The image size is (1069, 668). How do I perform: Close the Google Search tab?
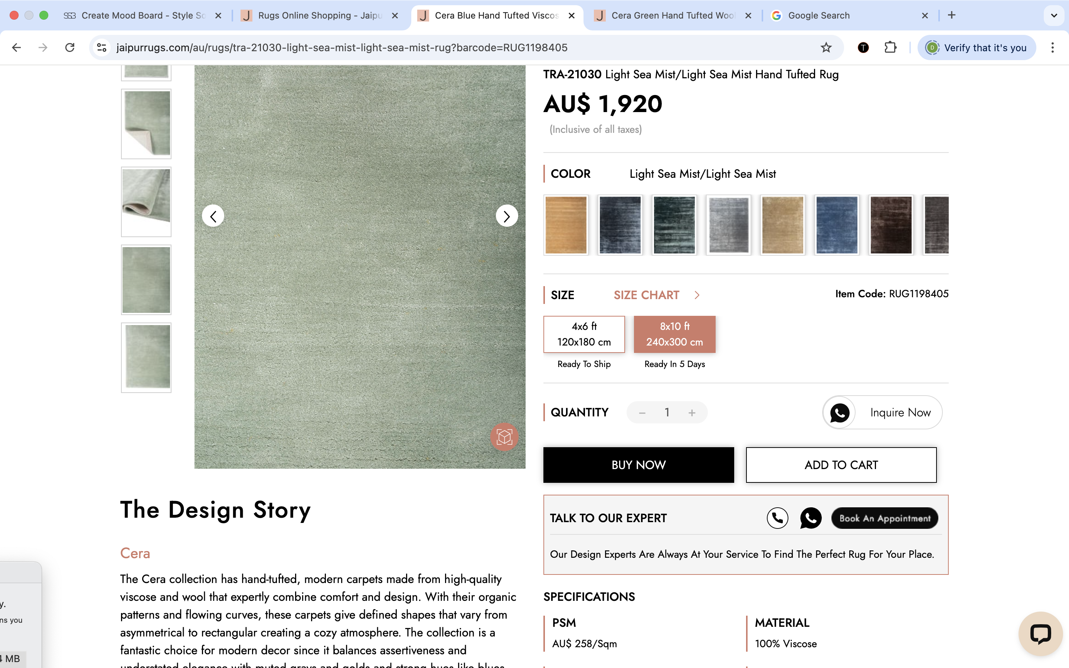(925, 16)
